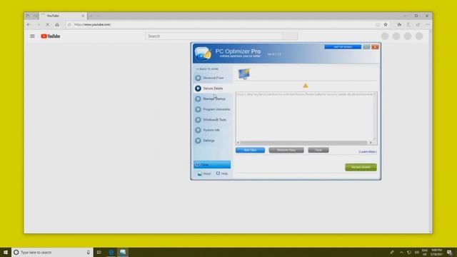Open the Learn More link
Viewport: 457px width, 257px height.
(x=368, y=151)
